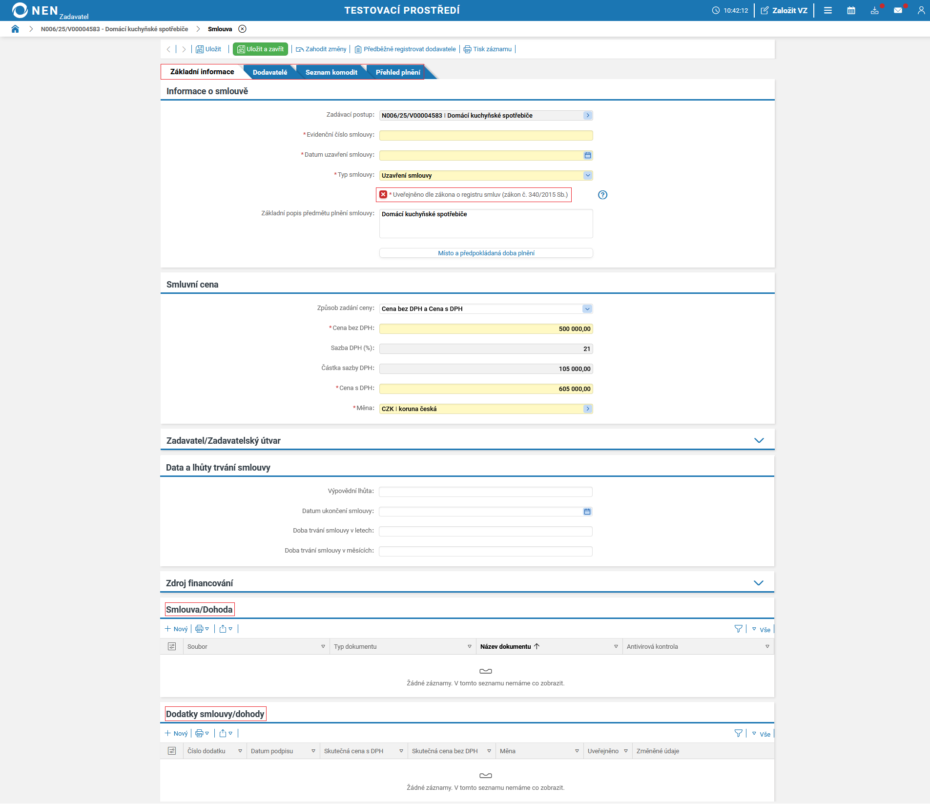
Task: Open Typ smlouvy dropdown
Action: click(x=588, y=175)
